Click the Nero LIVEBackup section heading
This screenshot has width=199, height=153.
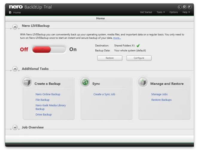coord(36,26)
